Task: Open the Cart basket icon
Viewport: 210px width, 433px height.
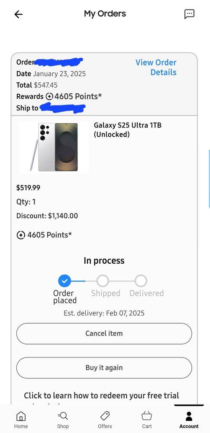Action: (x=147, y=416)
